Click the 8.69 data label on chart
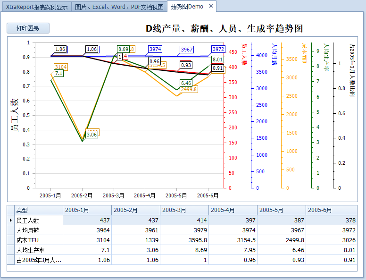 123,49
